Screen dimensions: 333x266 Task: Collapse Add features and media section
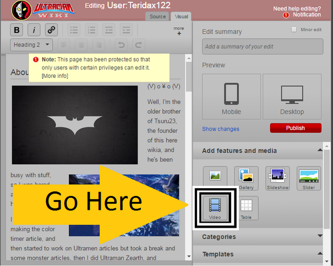tap(320, 150)
